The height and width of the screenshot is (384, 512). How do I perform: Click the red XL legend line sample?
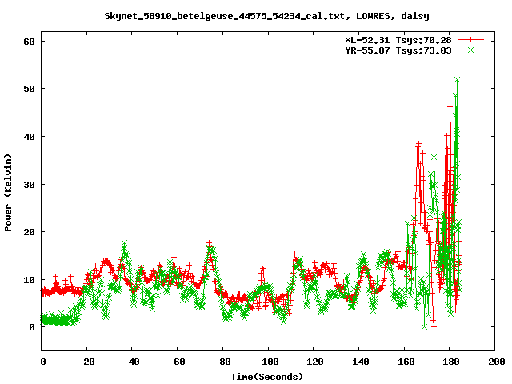[x=470, y=40]
